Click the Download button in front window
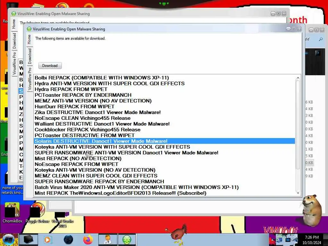 [x=50, y=65]
